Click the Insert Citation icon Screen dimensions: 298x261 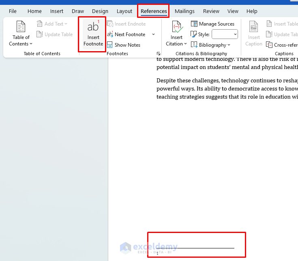point(177,27)
